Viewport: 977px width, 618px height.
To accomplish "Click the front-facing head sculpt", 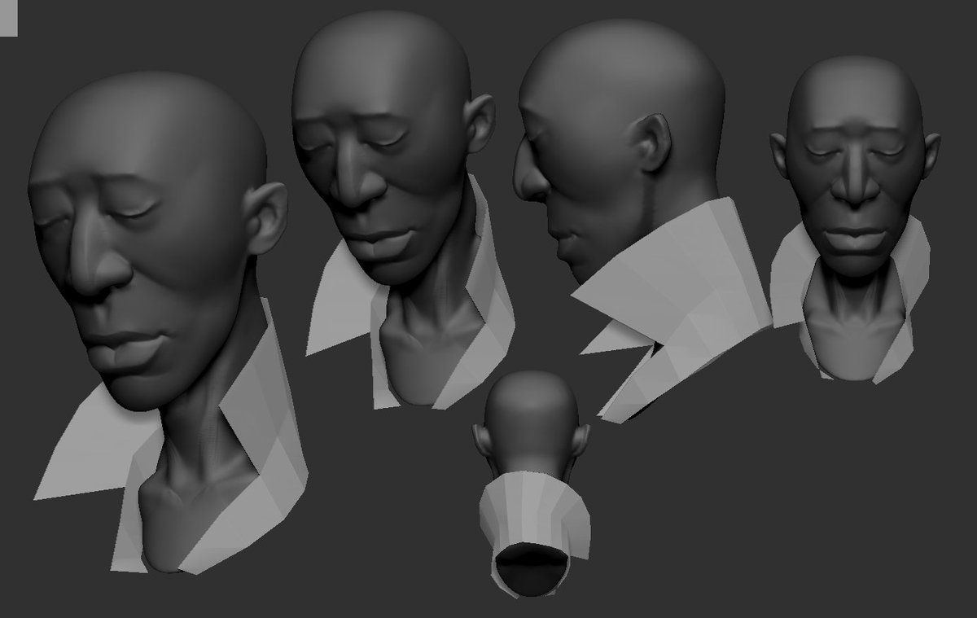I will (x=855, y=220).
